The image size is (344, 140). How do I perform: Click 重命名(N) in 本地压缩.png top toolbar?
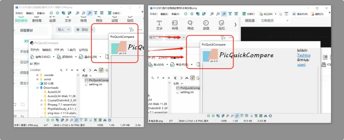tap(300, 14)
